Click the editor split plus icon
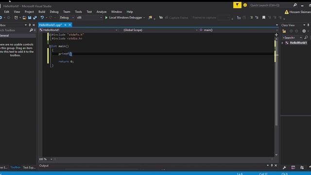Image resolution: width=311 pixels, height=175 pixels. 276,35
